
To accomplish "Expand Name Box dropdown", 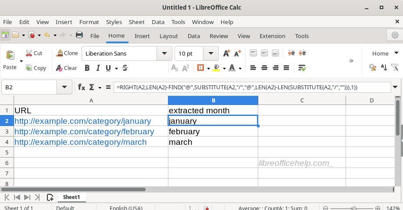I will coord(64,87).
